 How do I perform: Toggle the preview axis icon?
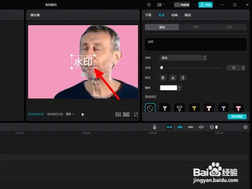(x=201, y=127)
